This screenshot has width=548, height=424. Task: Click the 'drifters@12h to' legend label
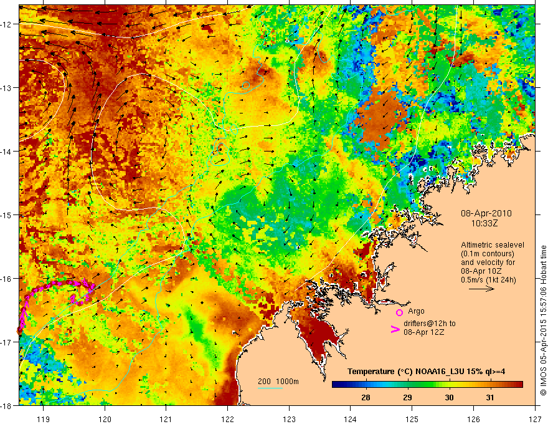[430, 324]
